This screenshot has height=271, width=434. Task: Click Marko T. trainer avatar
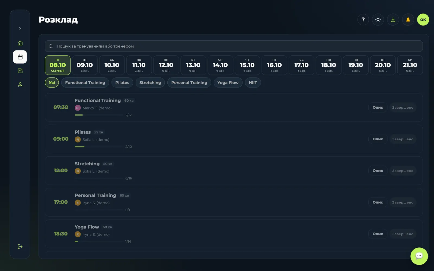[78, 108]
